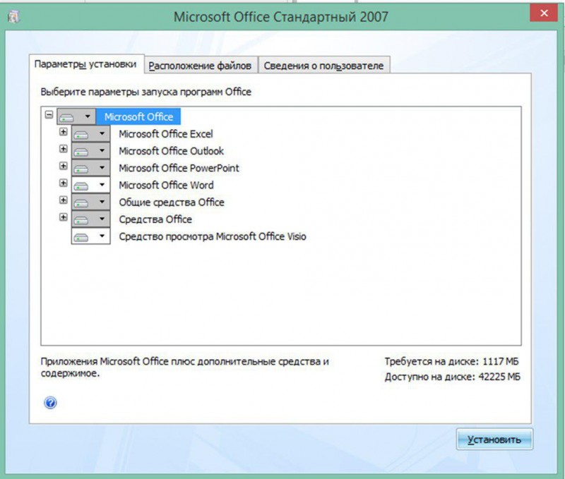Select Microsoft Office PowerPoint in the tree
Viewport: 565px width, 479px height.
tap(179, 168)
